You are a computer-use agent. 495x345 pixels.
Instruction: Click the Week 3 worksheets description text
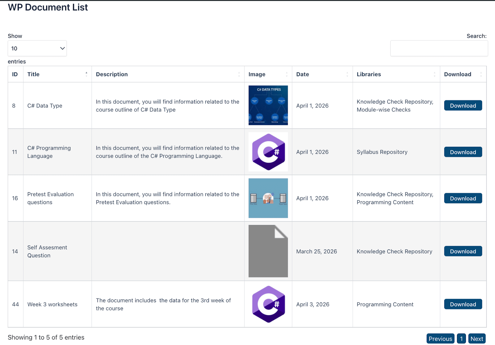tap(163, 304)
